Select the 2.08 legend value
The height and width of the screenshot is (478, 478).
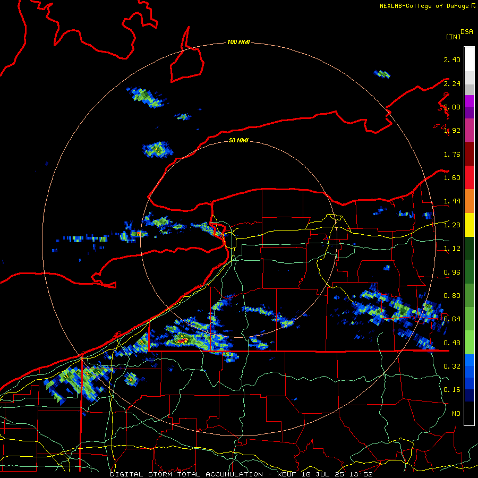point(452,107)
